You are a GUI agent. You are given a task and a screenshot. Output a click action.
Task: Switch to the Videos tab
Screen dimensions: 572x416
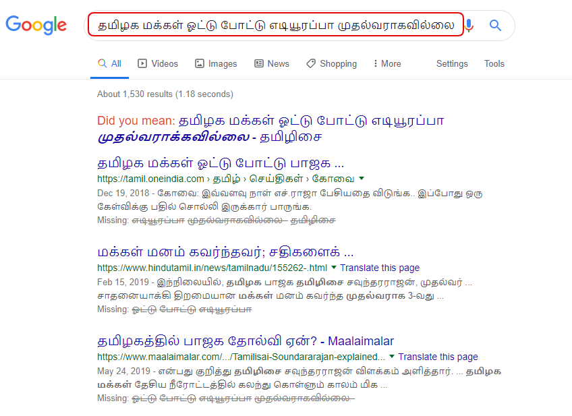click(x=158, y=64)
